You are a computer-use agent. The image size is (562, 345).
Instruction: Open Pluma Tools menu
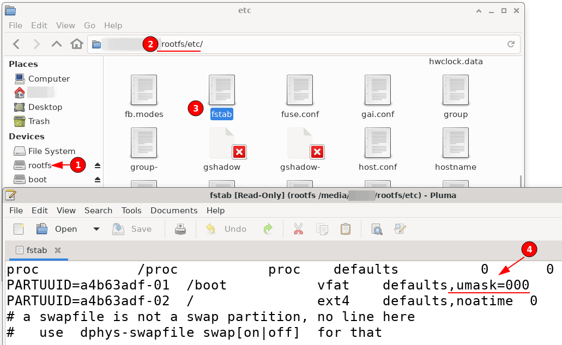coord(131,211)
